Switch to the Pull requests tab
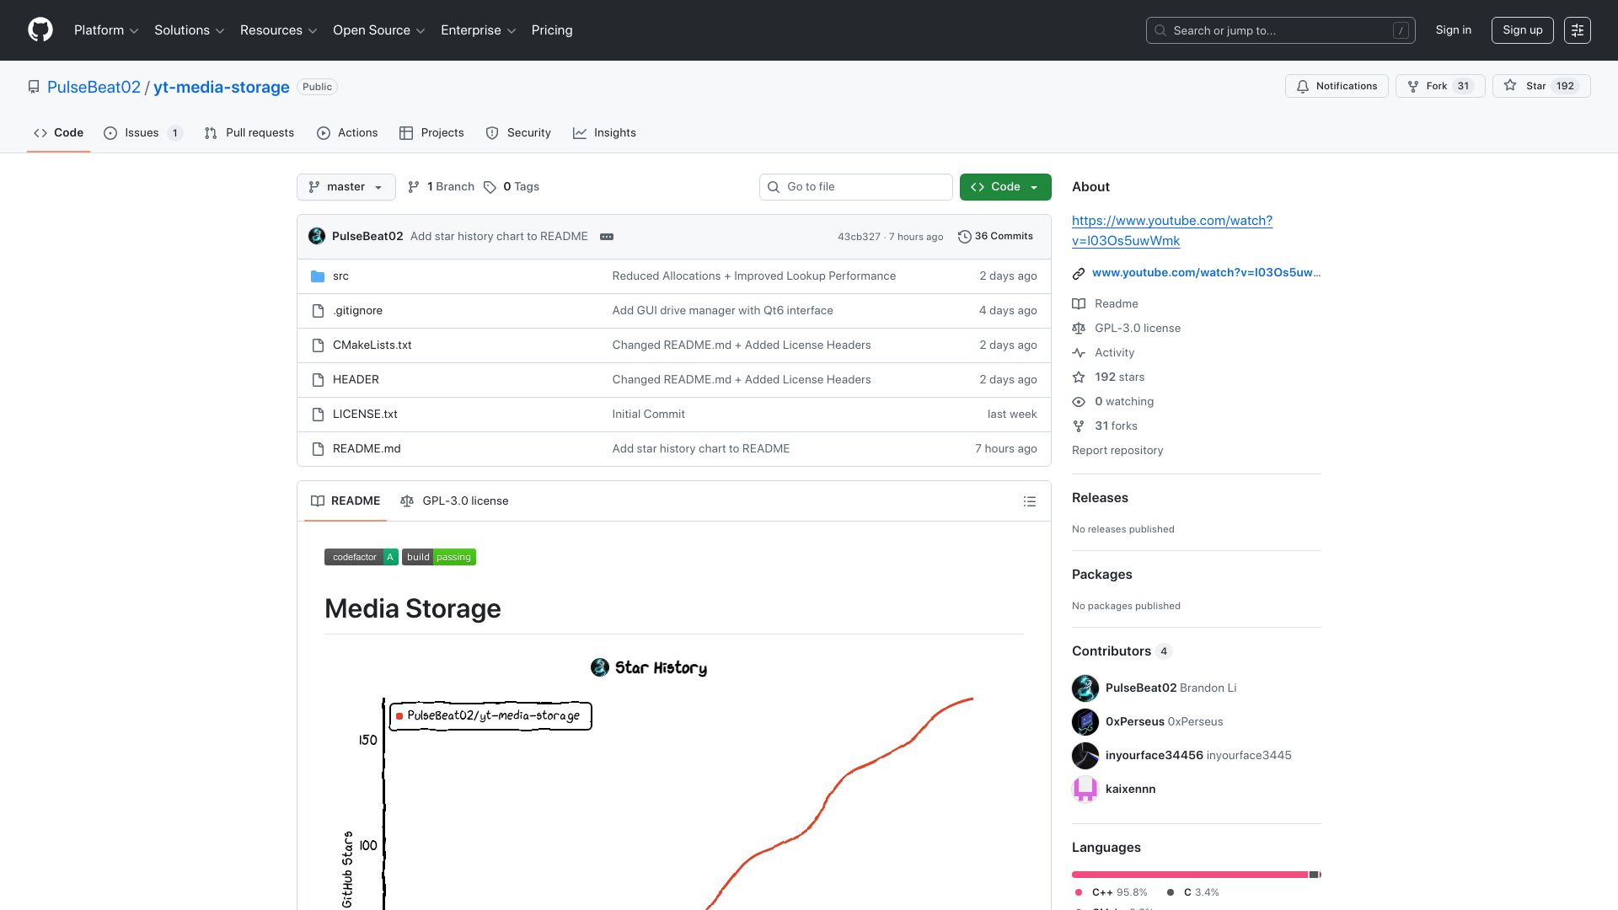The width and height of the screenshot is (1618, 910). [x=249, y=133]
